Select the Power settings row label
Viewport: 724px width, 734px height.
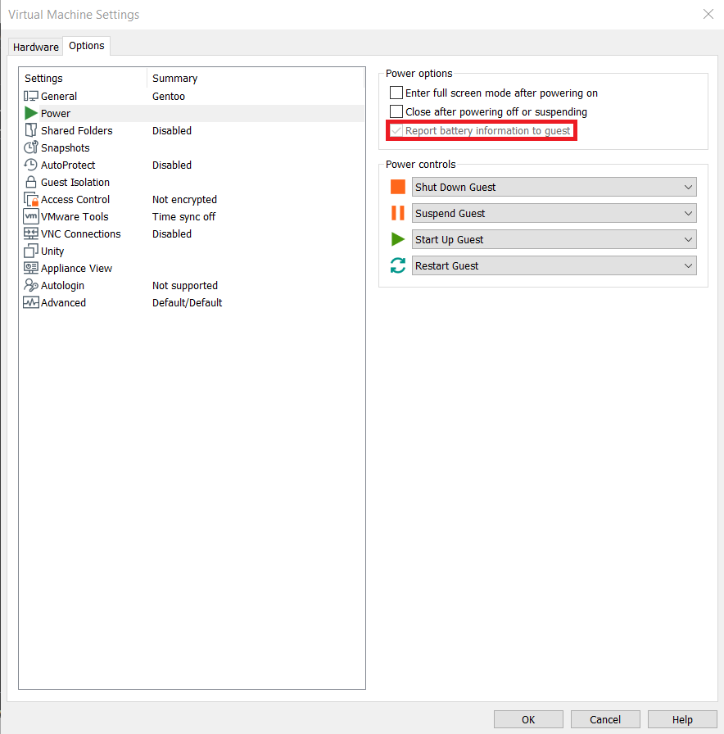pyautogui.click(x=55, y=113)
